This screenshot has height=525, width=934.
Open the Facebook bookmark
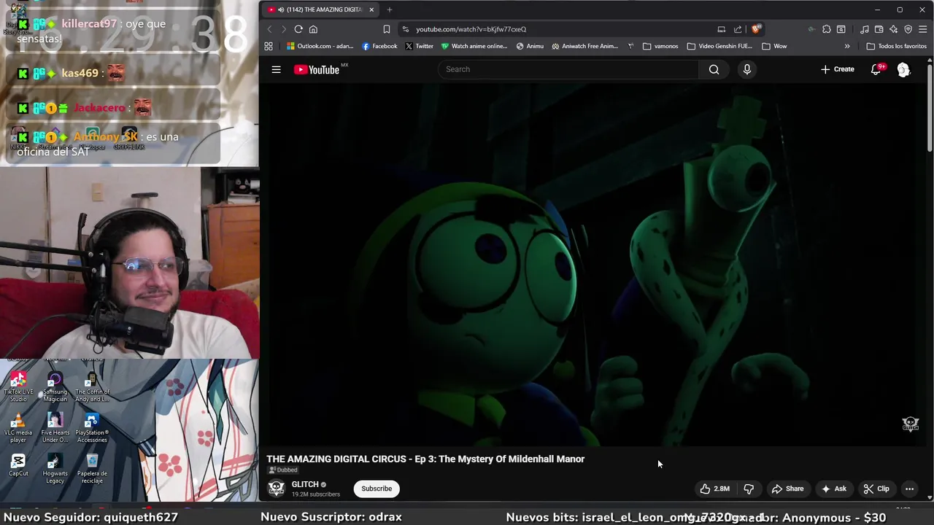point(379,46)
